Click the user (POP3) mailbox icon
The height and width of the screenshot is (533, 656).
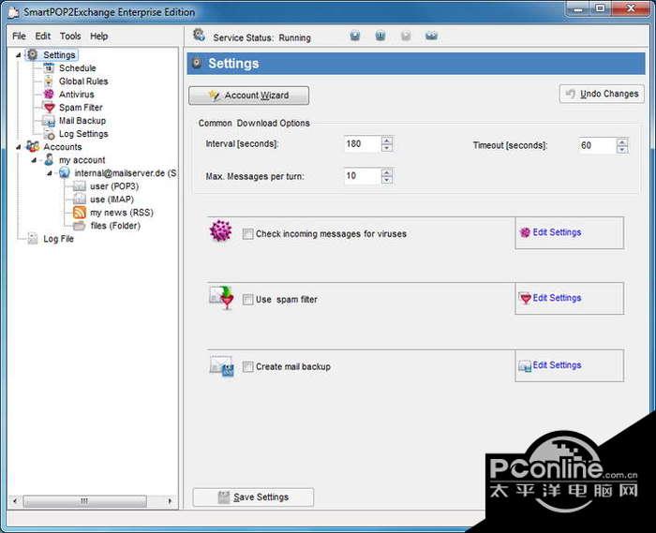[80, 186]
